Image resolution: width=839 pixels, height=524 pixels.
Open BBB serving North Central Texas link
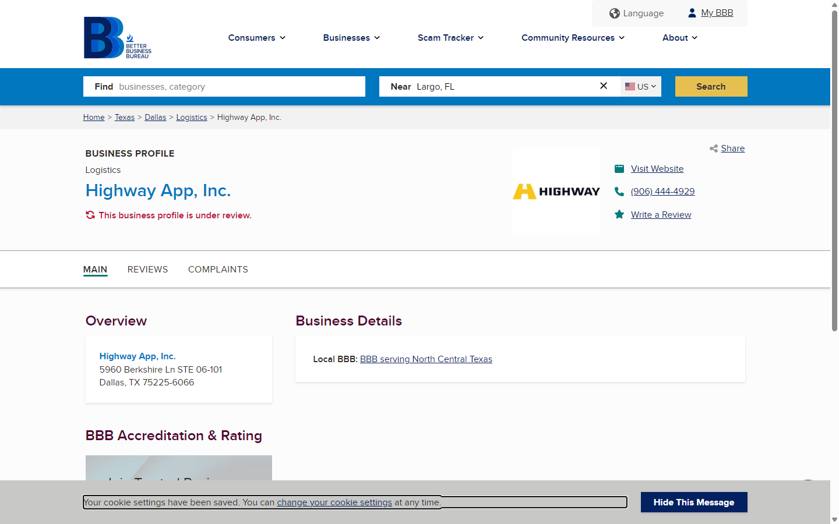click(x=426, y=359)
